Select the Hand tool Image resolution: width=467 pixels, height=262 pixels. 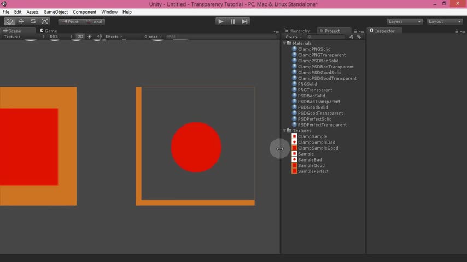coord(9,21)
